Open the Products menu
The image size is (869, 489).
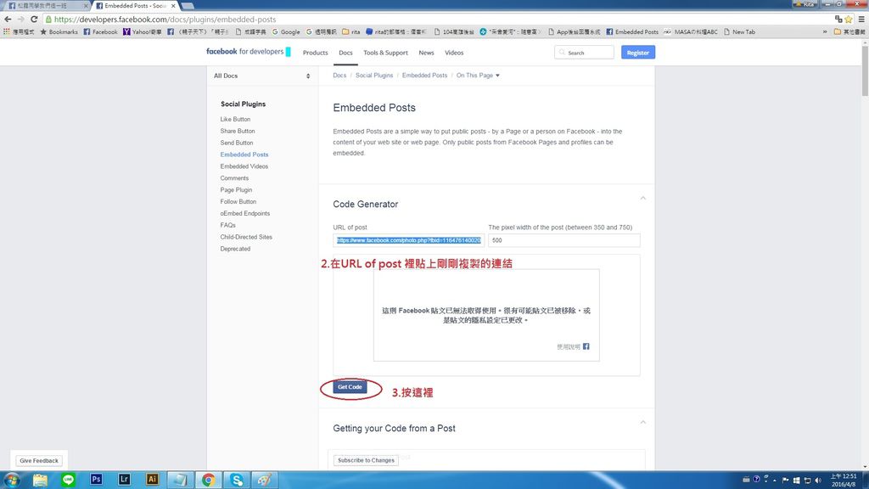(316, 53)
